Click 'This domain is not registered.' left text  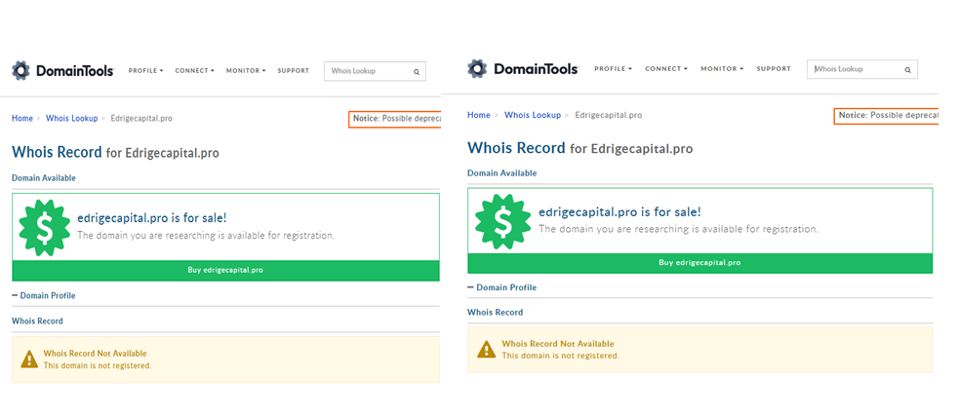coord(98,365)
